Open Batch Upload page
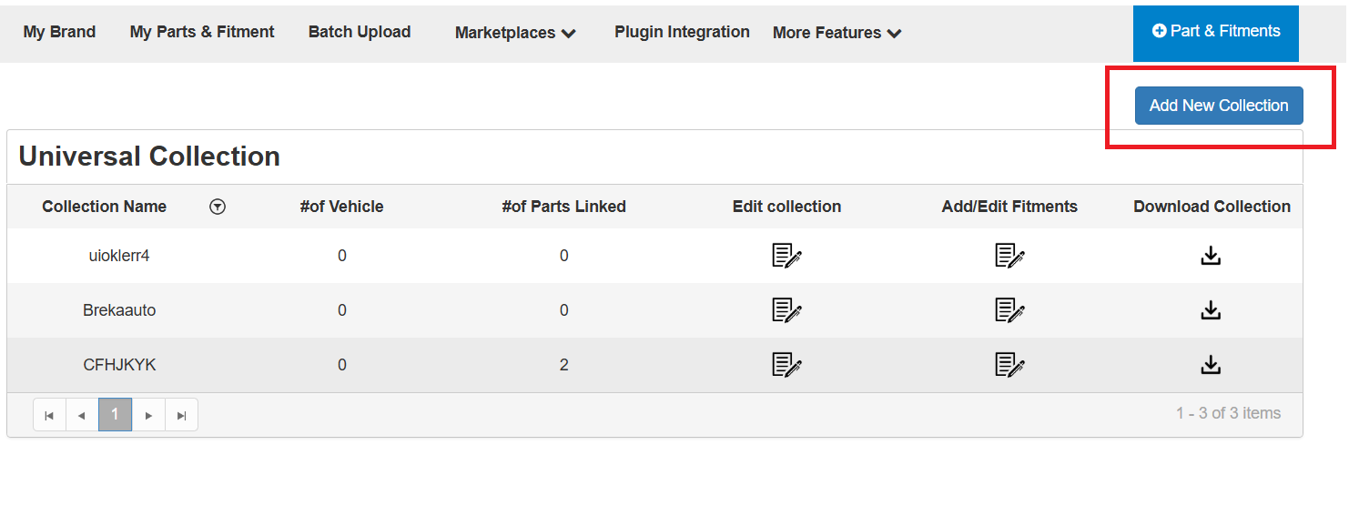The height and width of the screenshot is (516, 1369). tap(360, 32)
